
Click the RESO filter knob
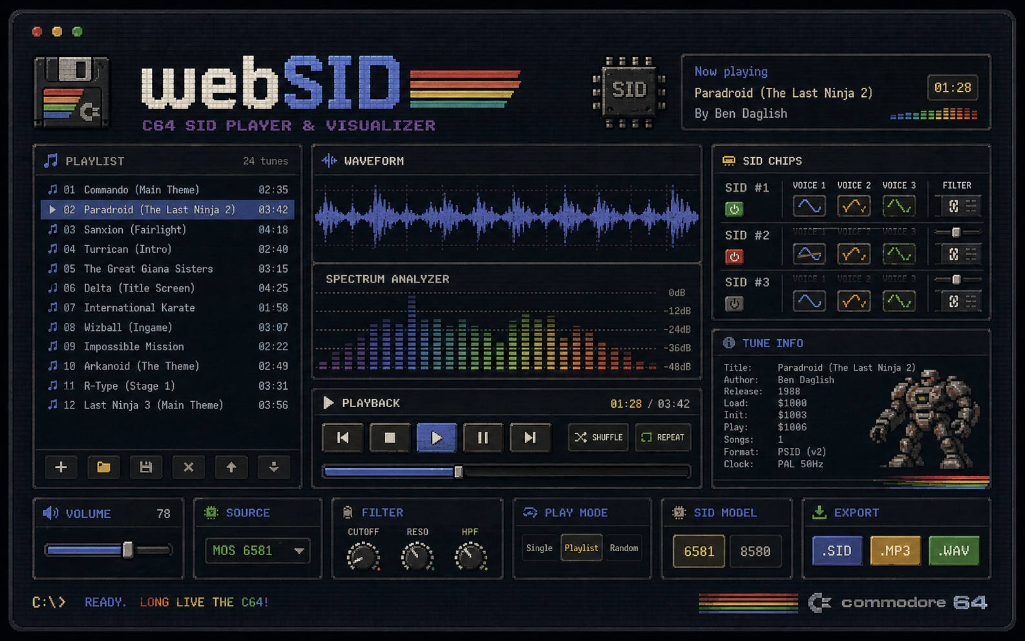(x=417, y=556)
